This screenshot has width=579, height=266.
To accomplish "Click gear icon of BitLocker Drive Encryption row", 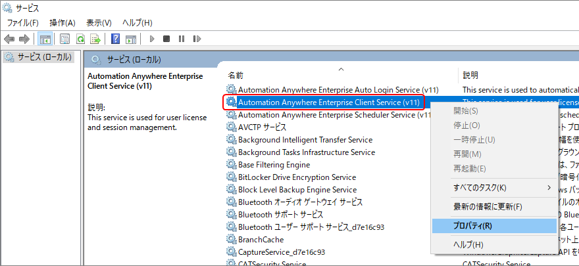I will pyautogui.click(x=231, y=177).
